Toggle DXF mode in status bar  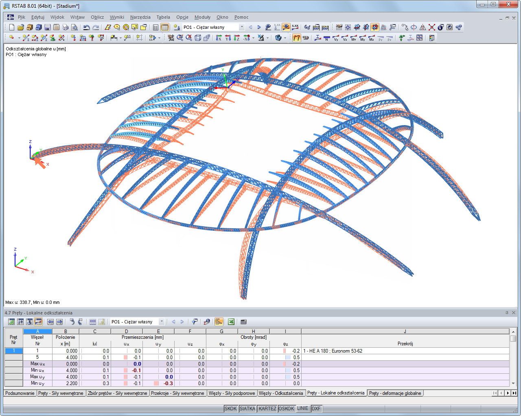click(316, 409)
